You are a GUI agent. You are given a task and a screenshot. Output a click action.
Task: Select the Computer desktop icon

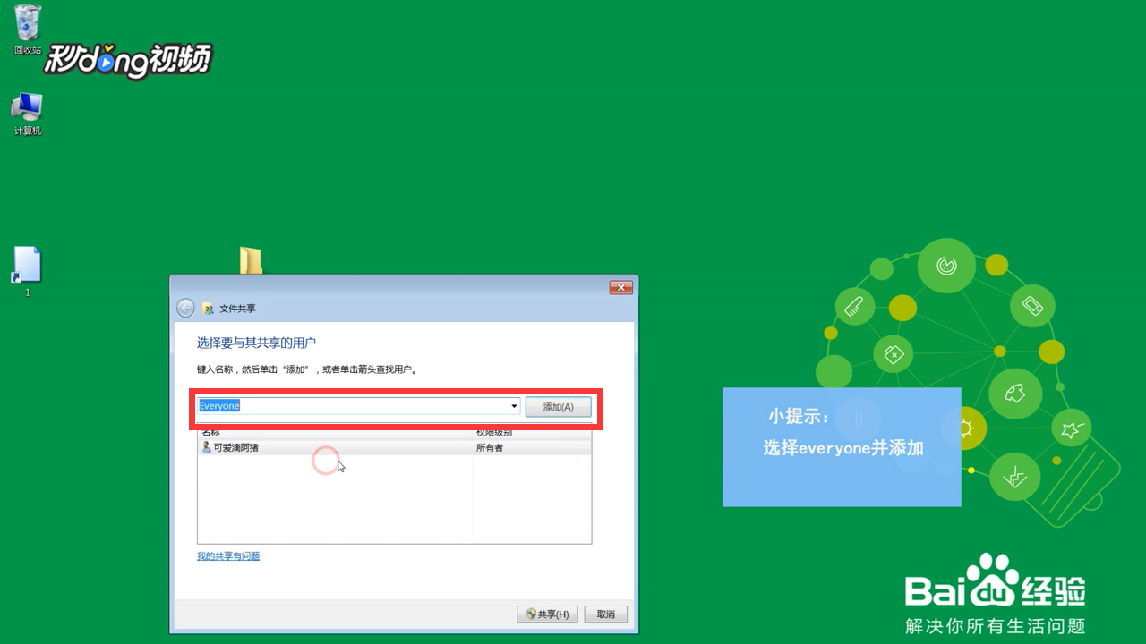point(27,114)
